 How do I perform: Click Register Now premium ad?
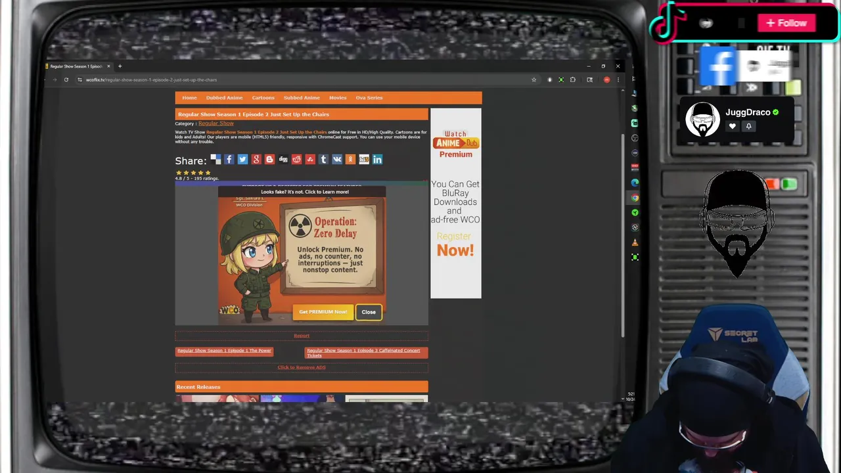click(455, 244)
